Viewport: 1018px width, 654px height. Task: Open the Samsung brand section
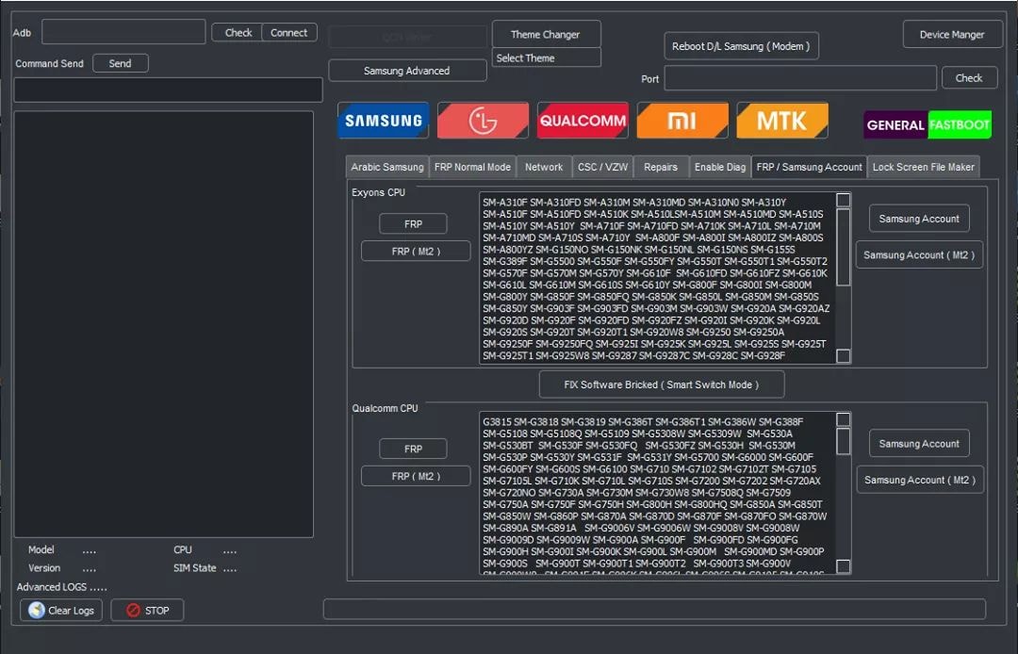pos(383,120)
